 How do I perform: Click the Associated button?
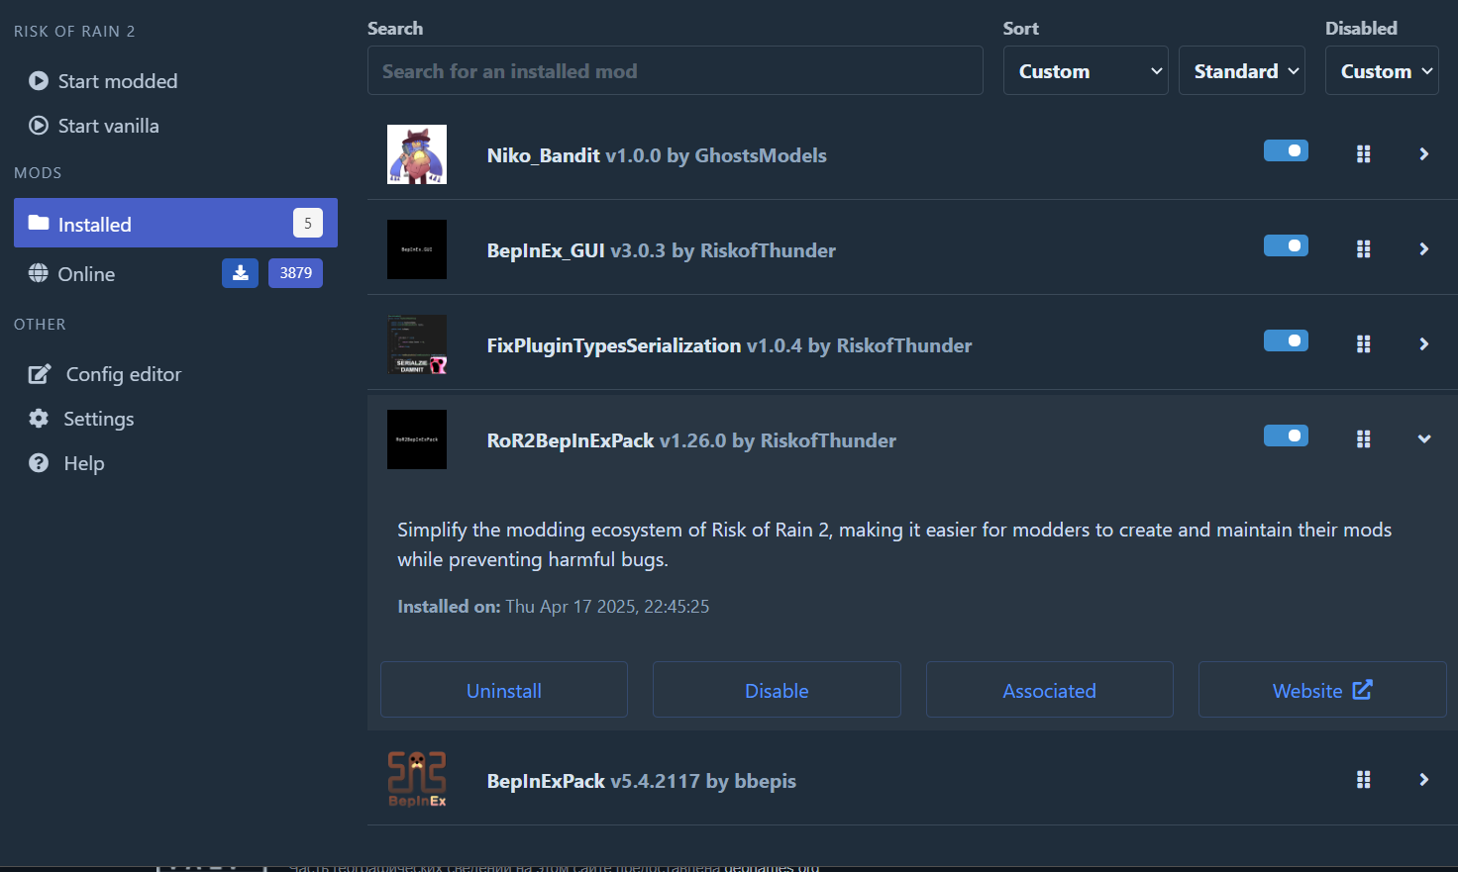click(1050, 690)
